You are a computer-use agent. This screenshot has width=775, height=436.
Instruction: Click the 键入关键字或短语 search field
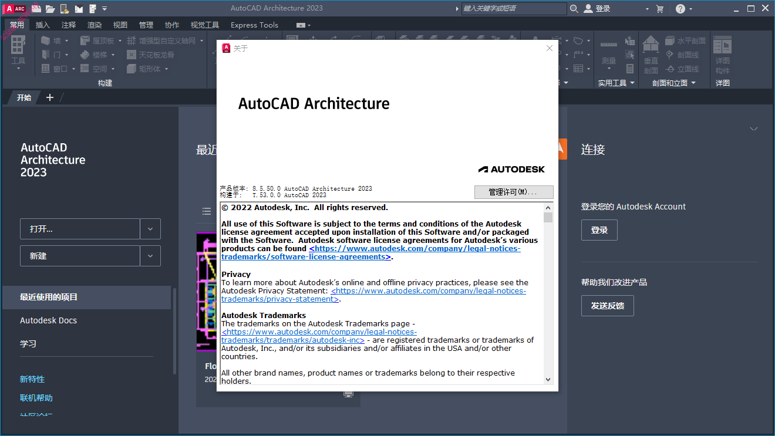pos(514,9)
